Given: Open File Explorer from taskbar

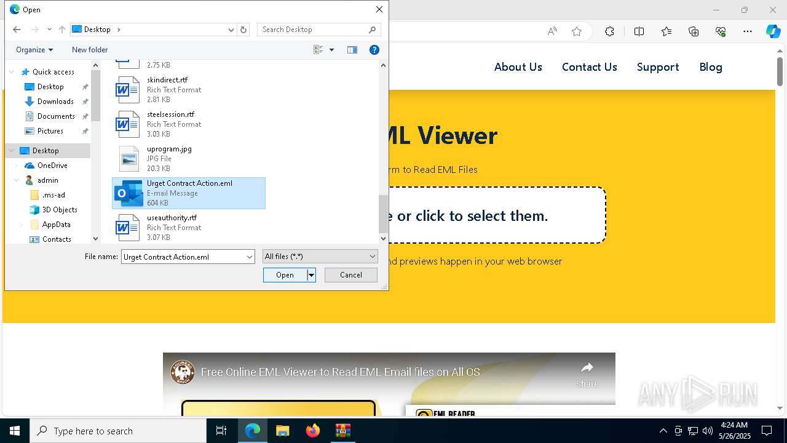Looking at the screenshot, I should point(282,431).
